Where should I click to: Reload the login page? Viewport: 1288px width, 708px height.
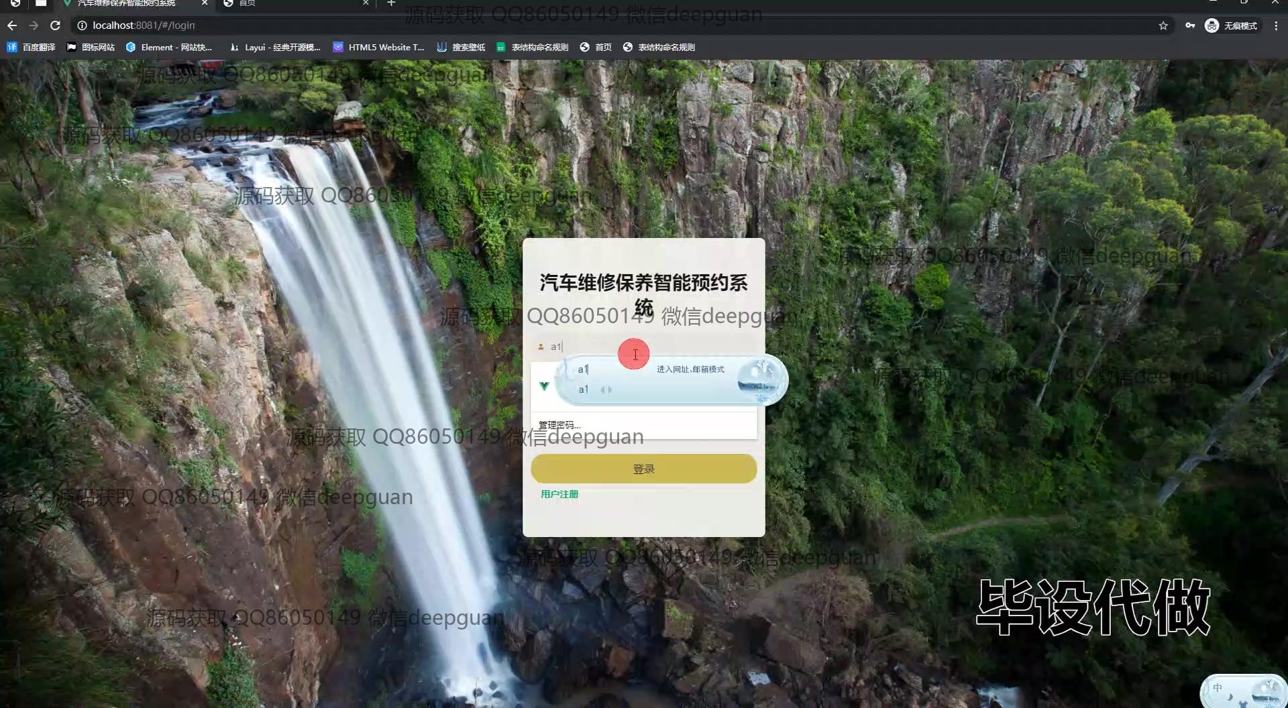coord(56,25)
